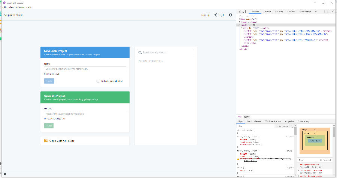Click the Log In link text
The height and width of the screenshot is (178, 337).
(x=221, y=15)
